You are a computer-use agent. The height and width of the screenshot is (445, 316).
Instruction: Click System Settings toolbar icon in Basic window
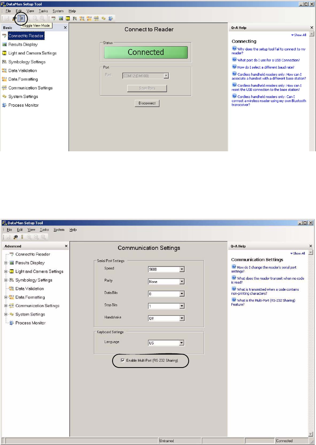point(103,18)
